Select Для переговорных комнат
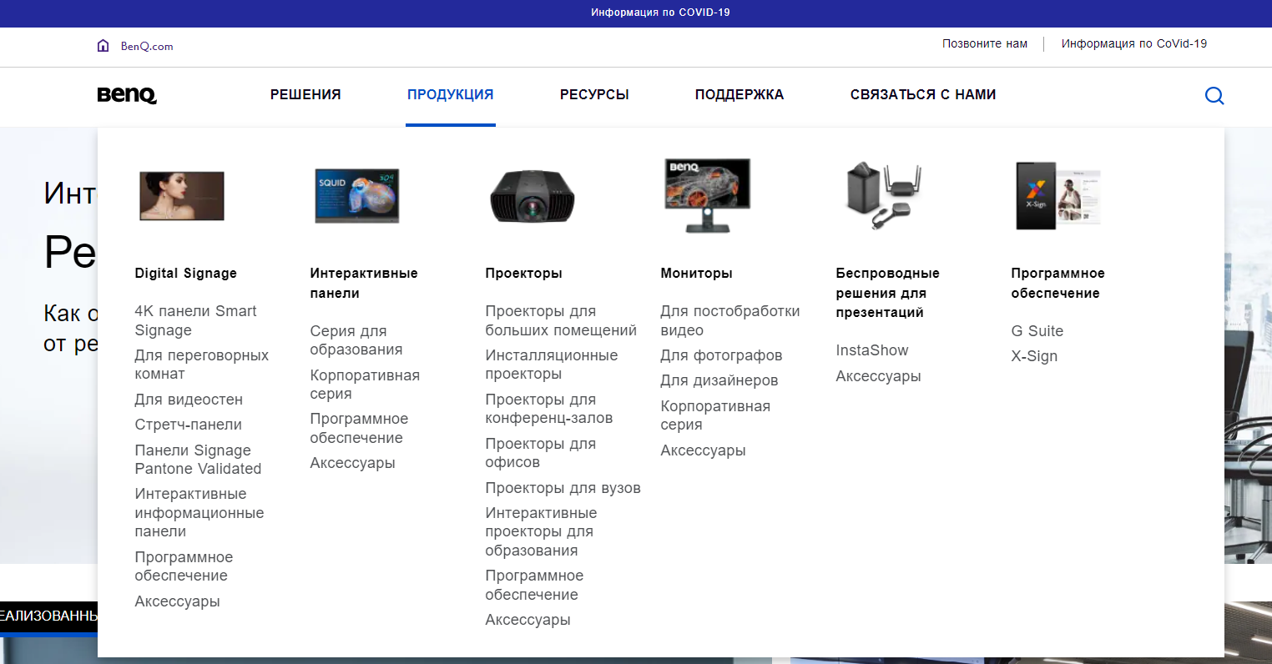1272x664 pixels. tap(202, 365)
